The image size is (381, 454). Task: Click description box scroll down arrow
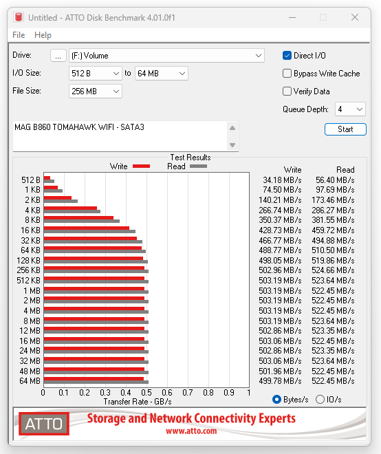232,144
